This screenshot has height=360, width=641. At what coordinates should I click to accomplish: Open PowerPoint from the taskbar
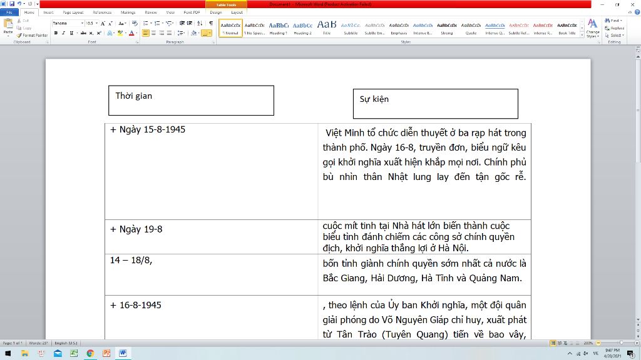[x=106, y=353]
